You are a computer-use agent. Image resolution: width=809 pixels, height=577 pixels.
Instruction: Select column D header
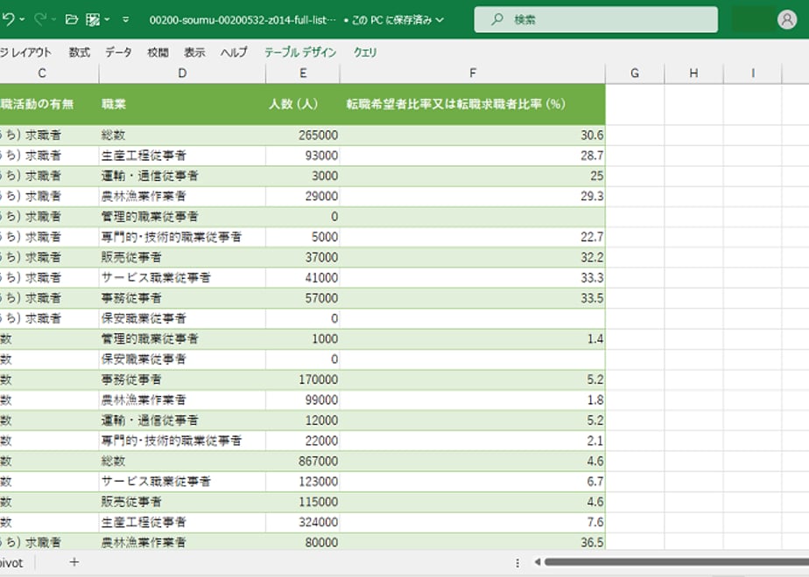(x=182, y=73)
